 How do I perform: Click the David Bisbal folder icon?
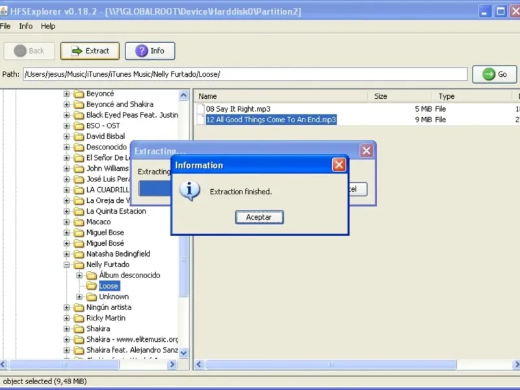point(79,136)
